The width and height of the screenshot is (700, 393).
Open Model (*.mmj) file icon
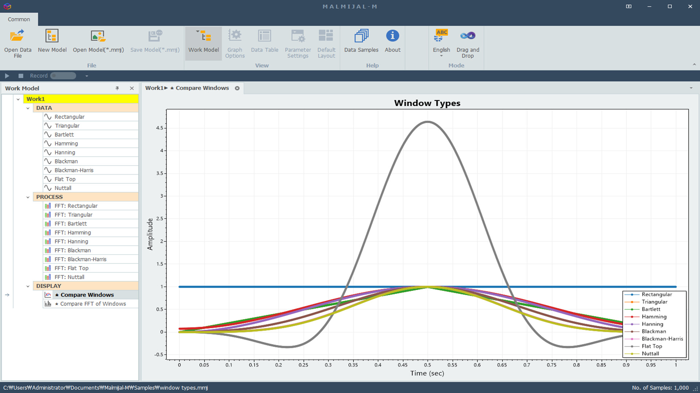coord(98,36)
